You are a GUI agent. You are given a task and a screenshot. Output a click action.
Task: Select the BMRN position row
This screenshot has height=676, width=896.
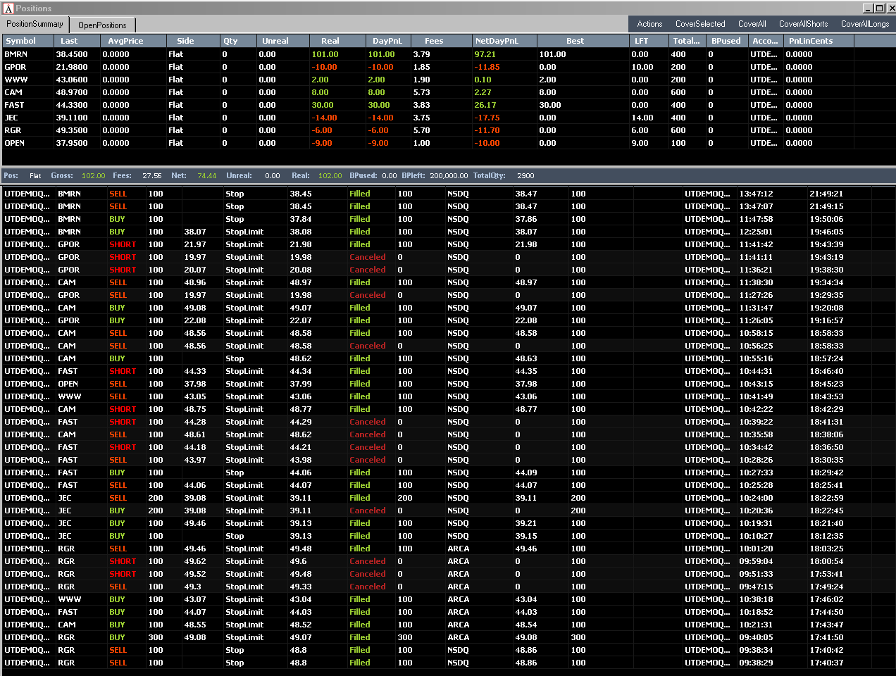[x=448, y=54]
